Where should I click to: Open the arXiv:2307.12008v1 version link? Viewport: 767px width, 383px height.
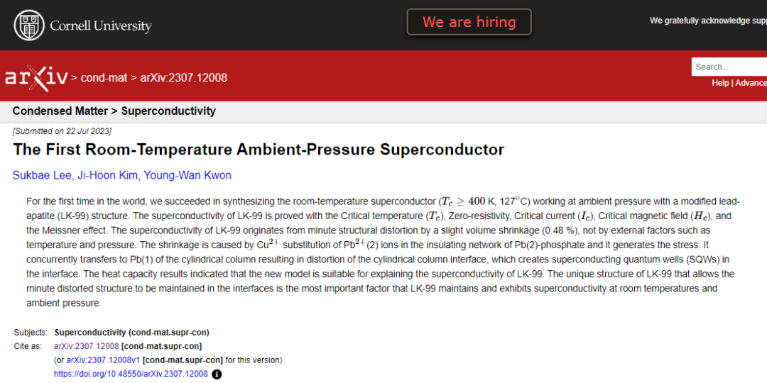(103, 360)
